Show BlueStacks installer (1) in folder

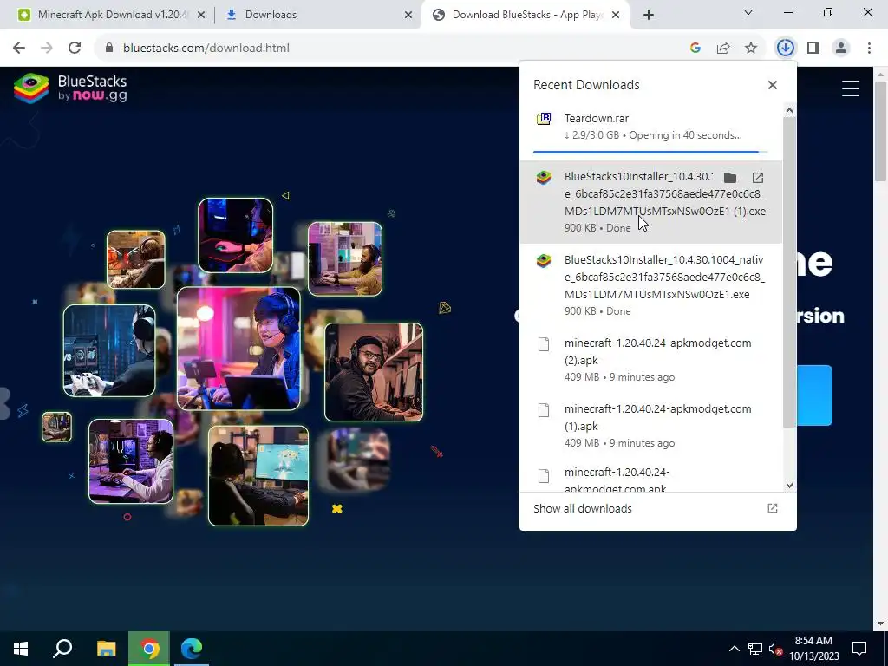730,178
